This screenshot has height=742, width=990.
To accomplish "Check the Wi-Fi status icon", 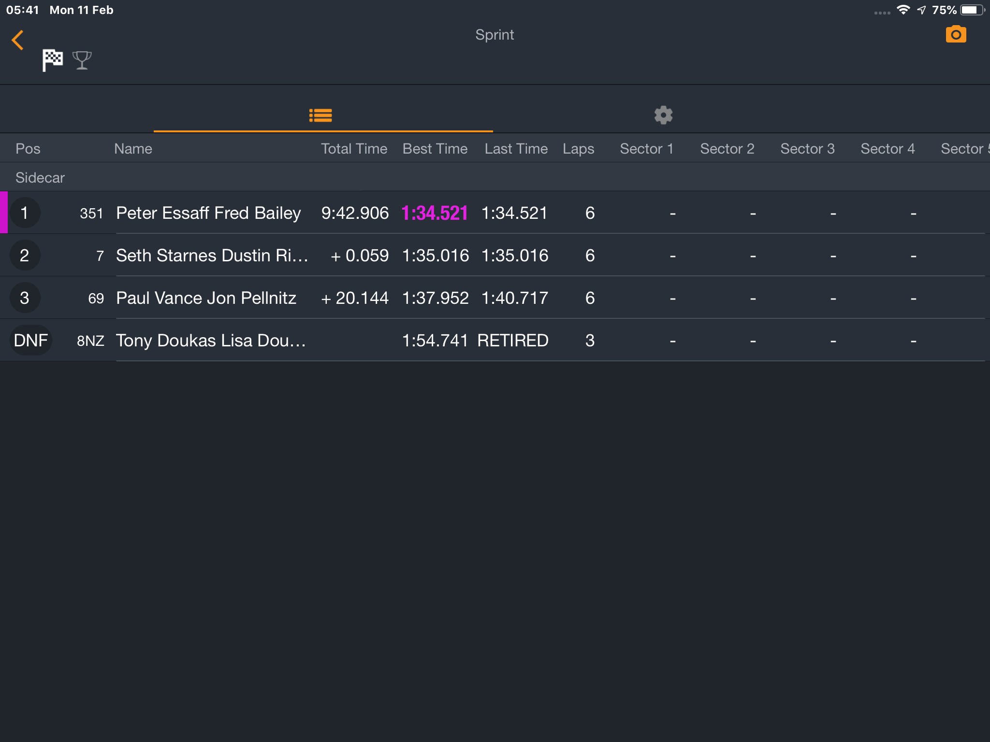I will pos(903,10).
